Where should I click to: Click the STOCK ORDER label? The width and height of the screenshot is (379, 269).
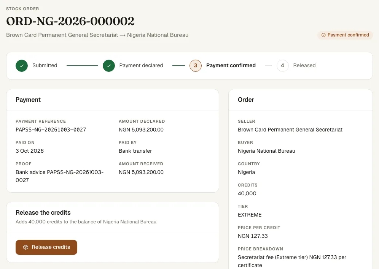pos(22,9)
